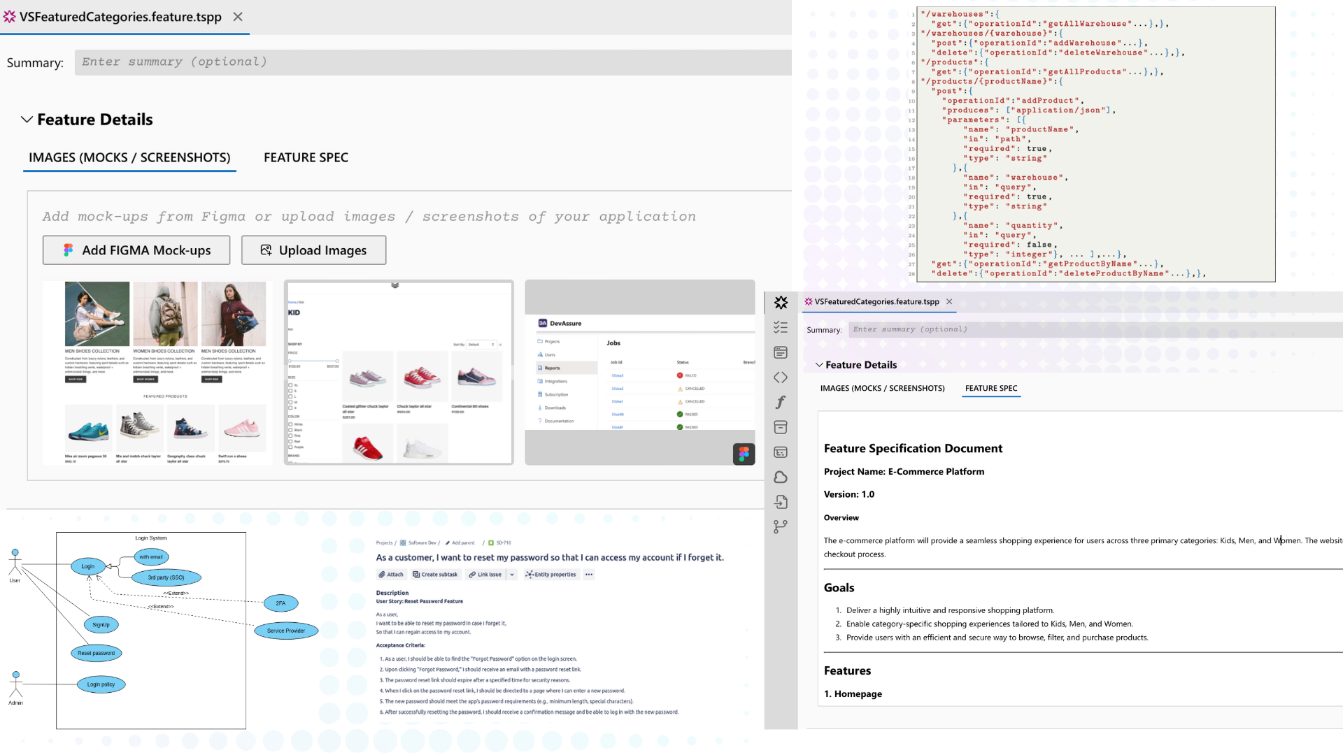Click the Add FIGMA Mock-ups button
1343x755 pixels.
click(x=136, y=250)
